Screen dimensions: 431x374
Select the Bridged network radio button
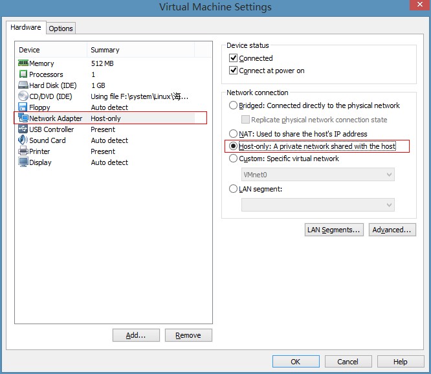pyautogui.click(x=234, y=105)
